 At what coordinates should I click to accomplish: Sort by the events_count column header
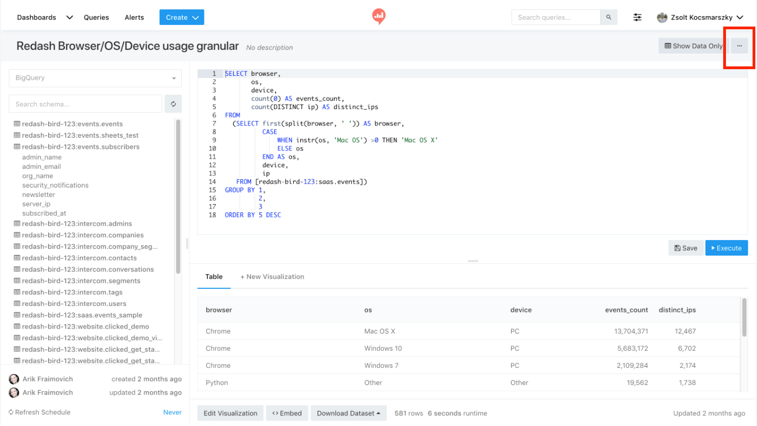click(x=626, y=310)
